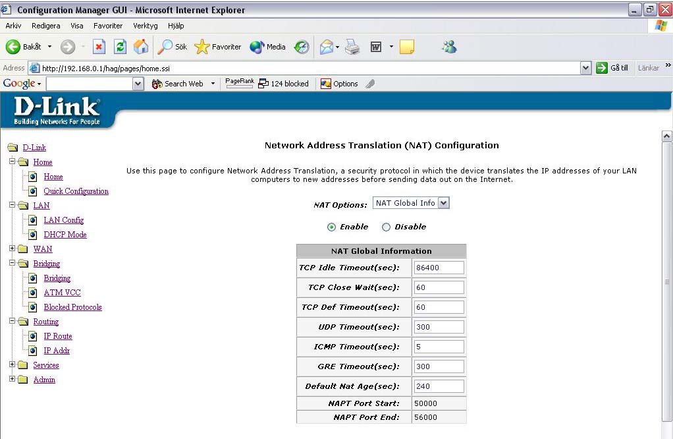Open the Visa menu
Image resolution: width=673 pixels, height=439 pixels.
point(77,26)
